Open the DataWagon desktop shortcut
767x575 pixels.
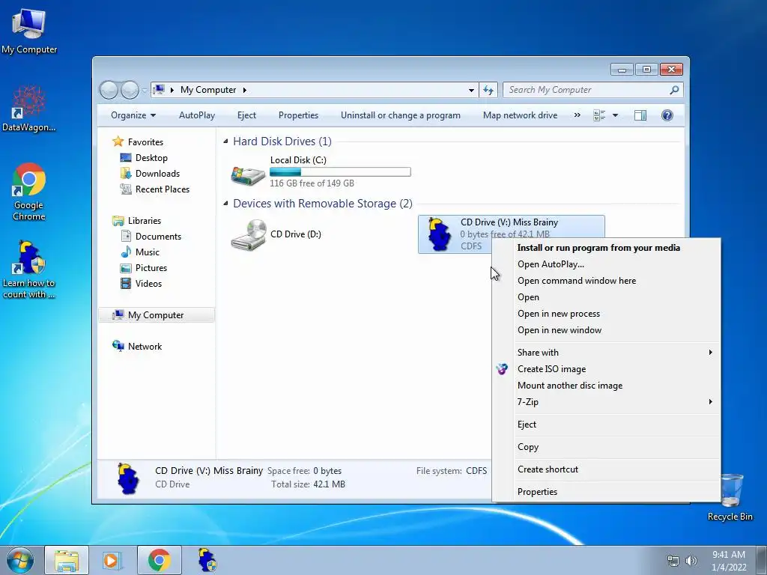[x=29, y=109]
